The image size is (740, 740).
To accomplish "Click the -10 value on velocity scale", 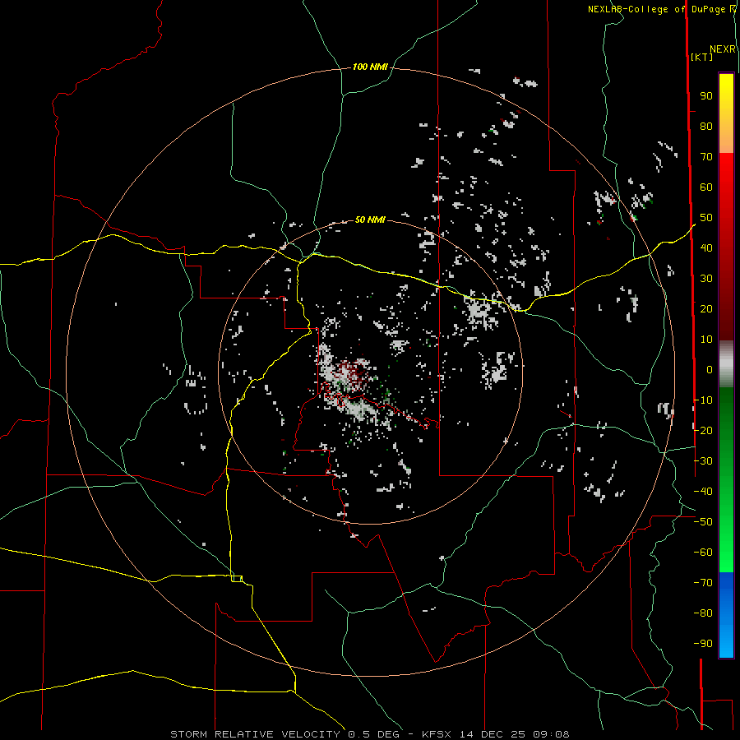I will click(703, 400).
